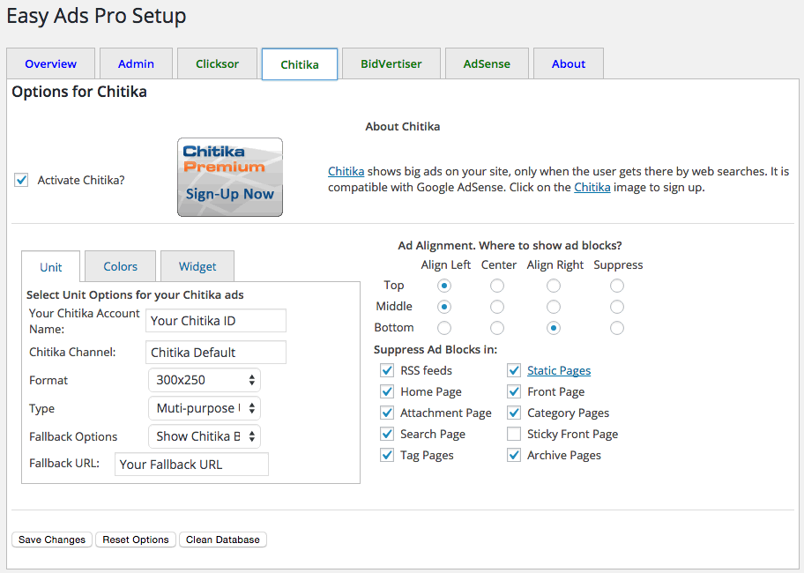Choose Bottom Center radio button
This screenshot has height=573, width=804.
click(x=497, y=328)
